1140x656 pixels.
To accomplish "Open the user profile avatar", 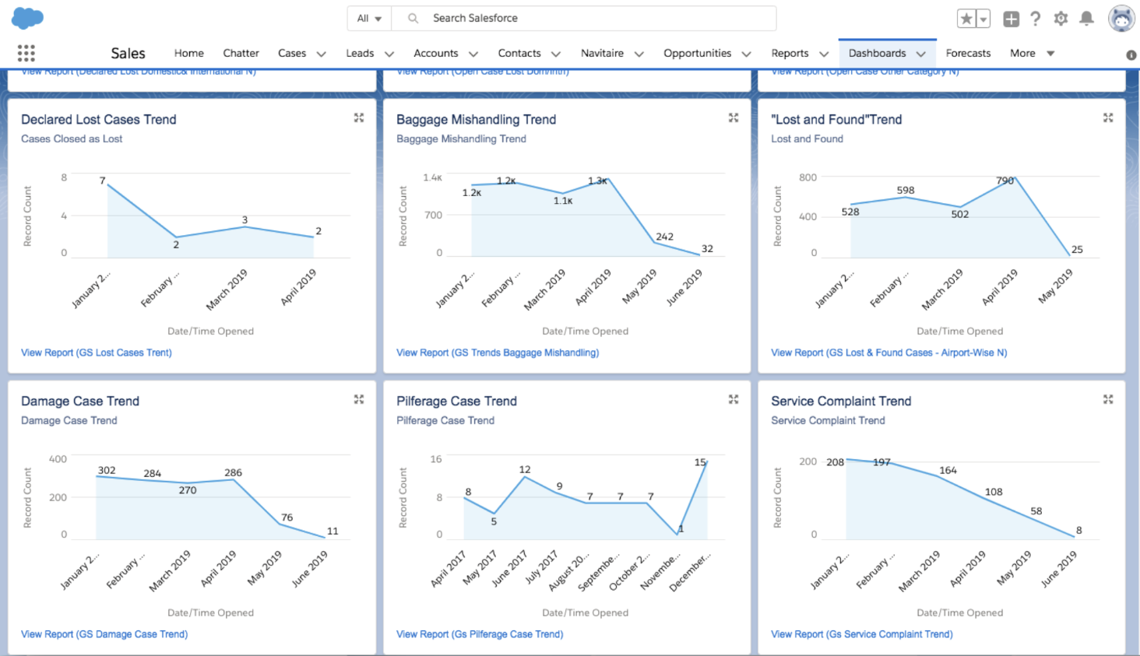I will (x=1121, y=19).
